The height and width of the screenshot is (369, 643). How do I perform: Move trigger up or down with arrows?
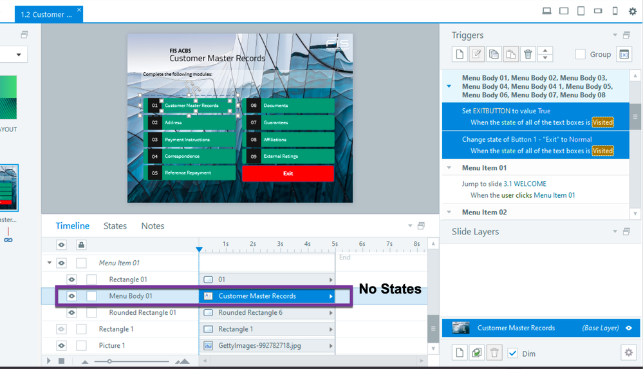click(x=545, y=54)
